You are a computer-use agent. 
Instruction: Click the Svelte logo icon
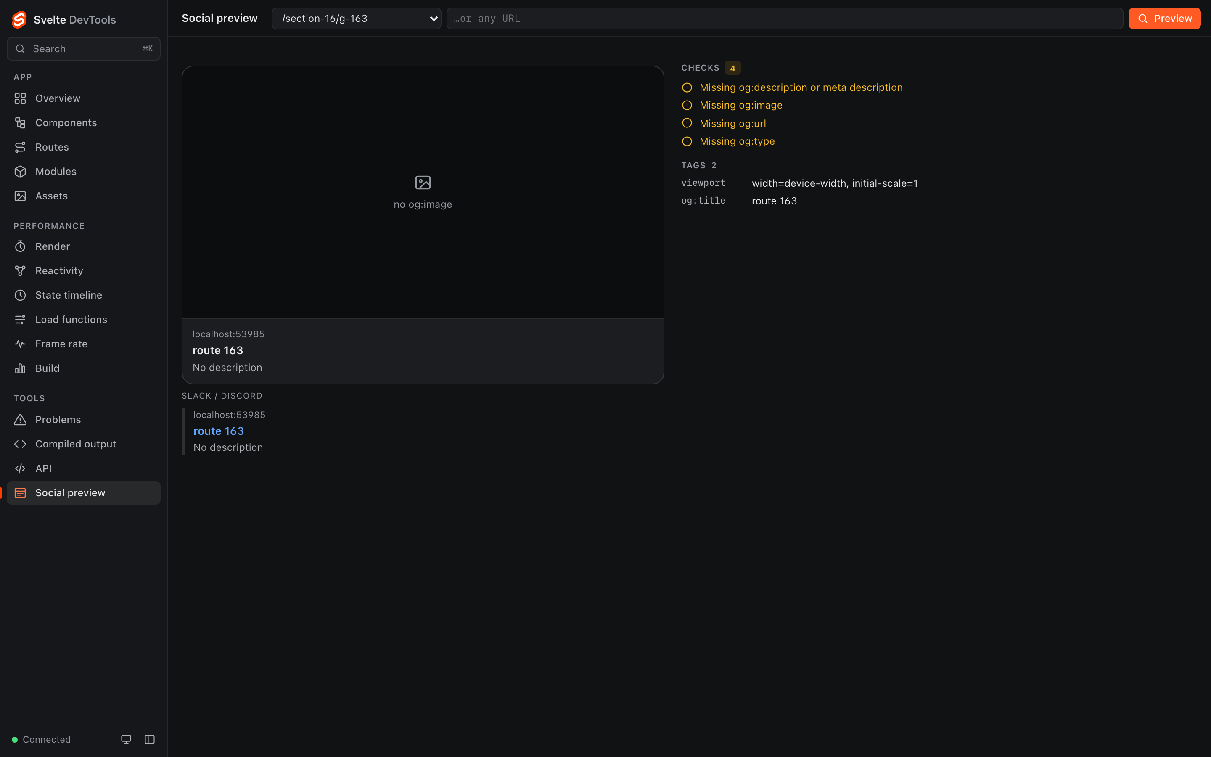tap(19, 19)
